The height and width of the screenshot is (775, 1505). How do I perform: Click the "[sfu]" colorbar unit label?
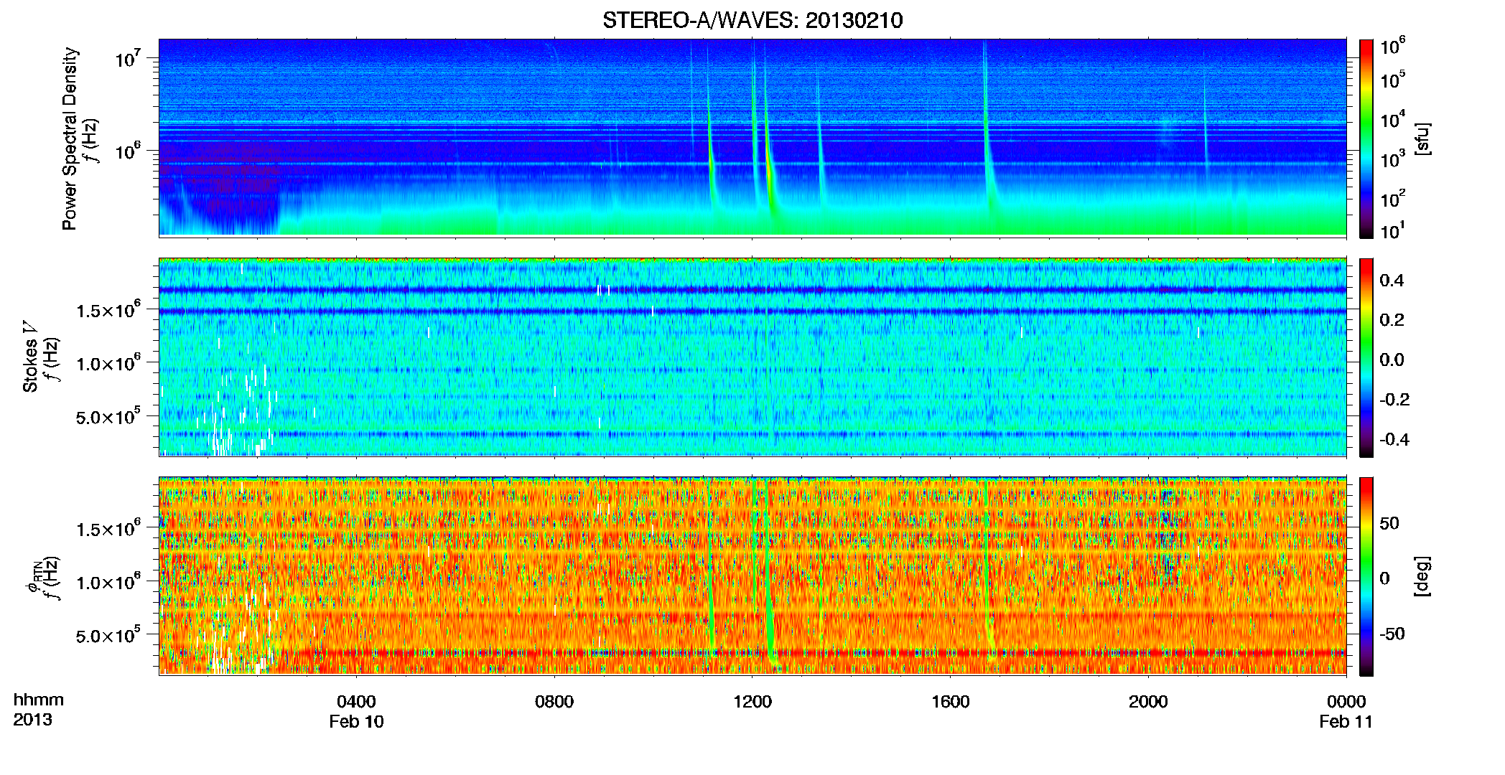pyautogui.click(x=1422, y=138)
